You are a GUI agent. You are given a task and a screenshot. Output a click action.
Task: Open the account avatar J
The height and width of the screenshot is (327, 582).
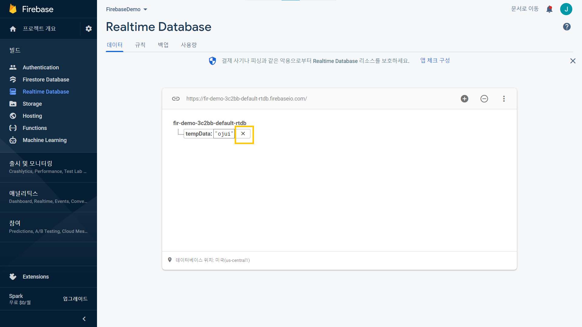pos(566,9)
